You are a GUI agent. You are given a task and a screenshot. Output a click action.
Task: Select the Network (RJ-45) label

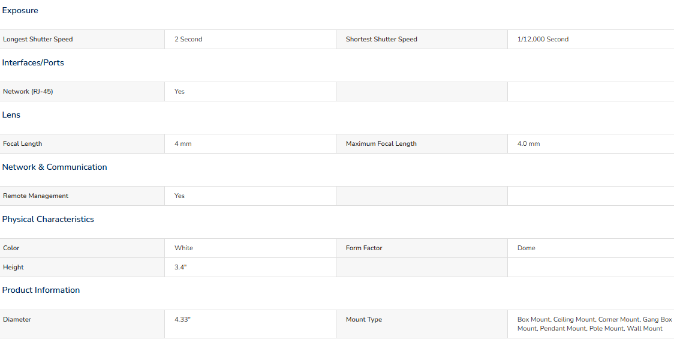28,92
